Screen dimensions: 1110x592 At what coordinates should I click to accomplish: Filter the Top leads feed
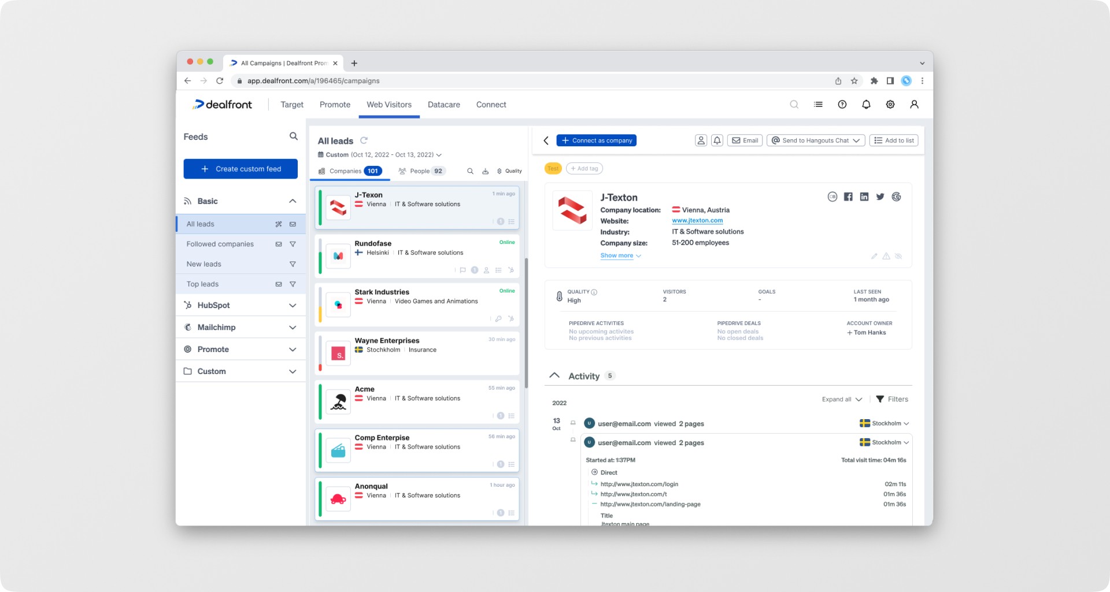tap(293, 284)
